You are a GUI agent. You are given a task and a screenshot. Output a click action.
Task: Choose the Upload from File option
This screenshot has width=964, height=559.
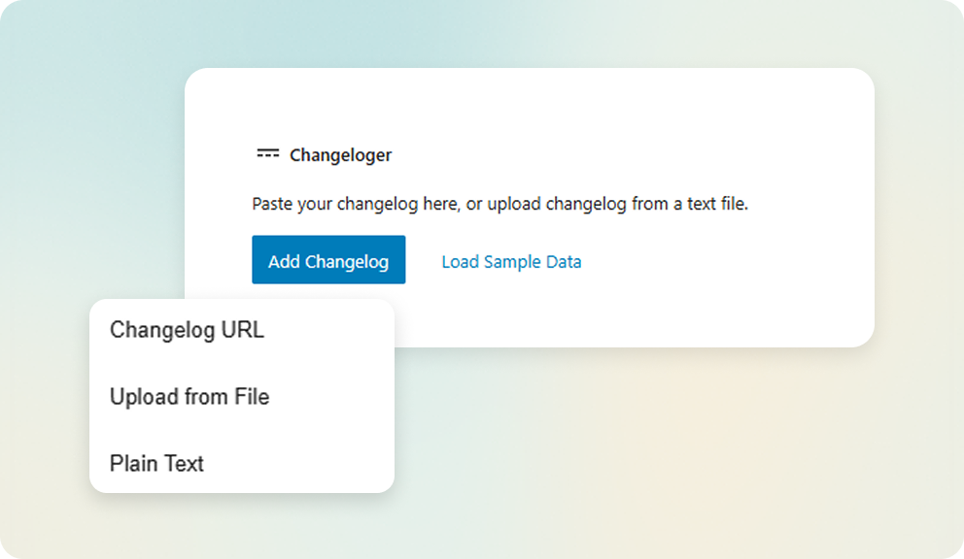(189, 397)
